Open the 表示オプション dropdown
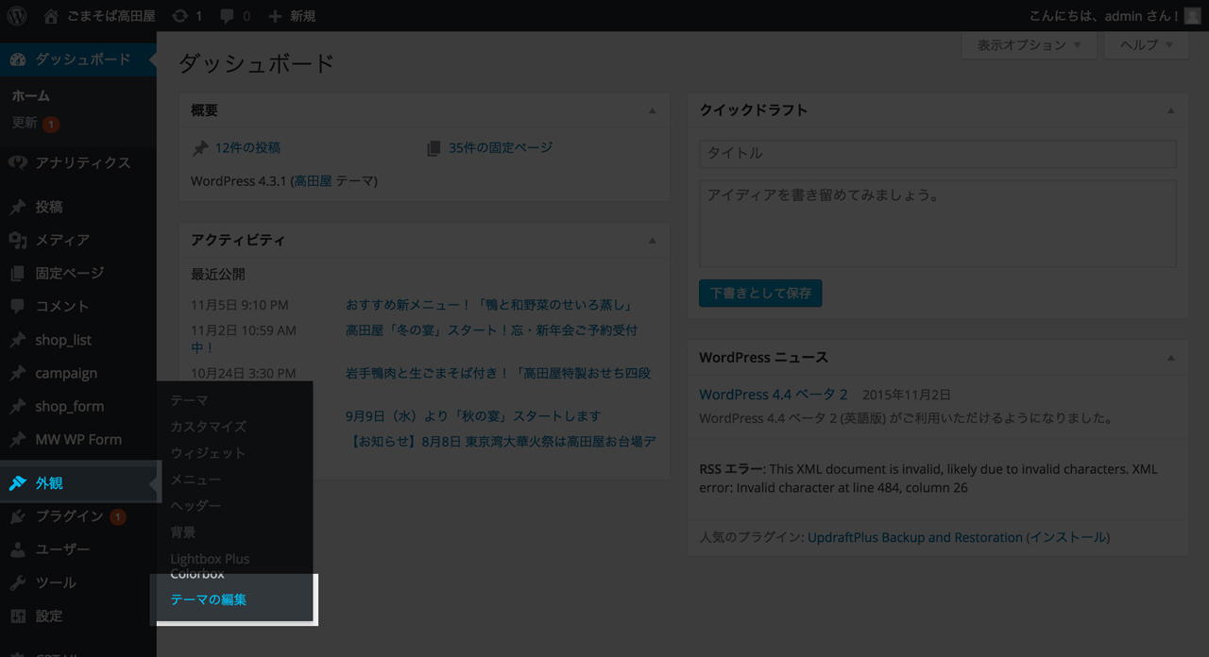The image size is (1209, 657). [x=1030, y=45]
